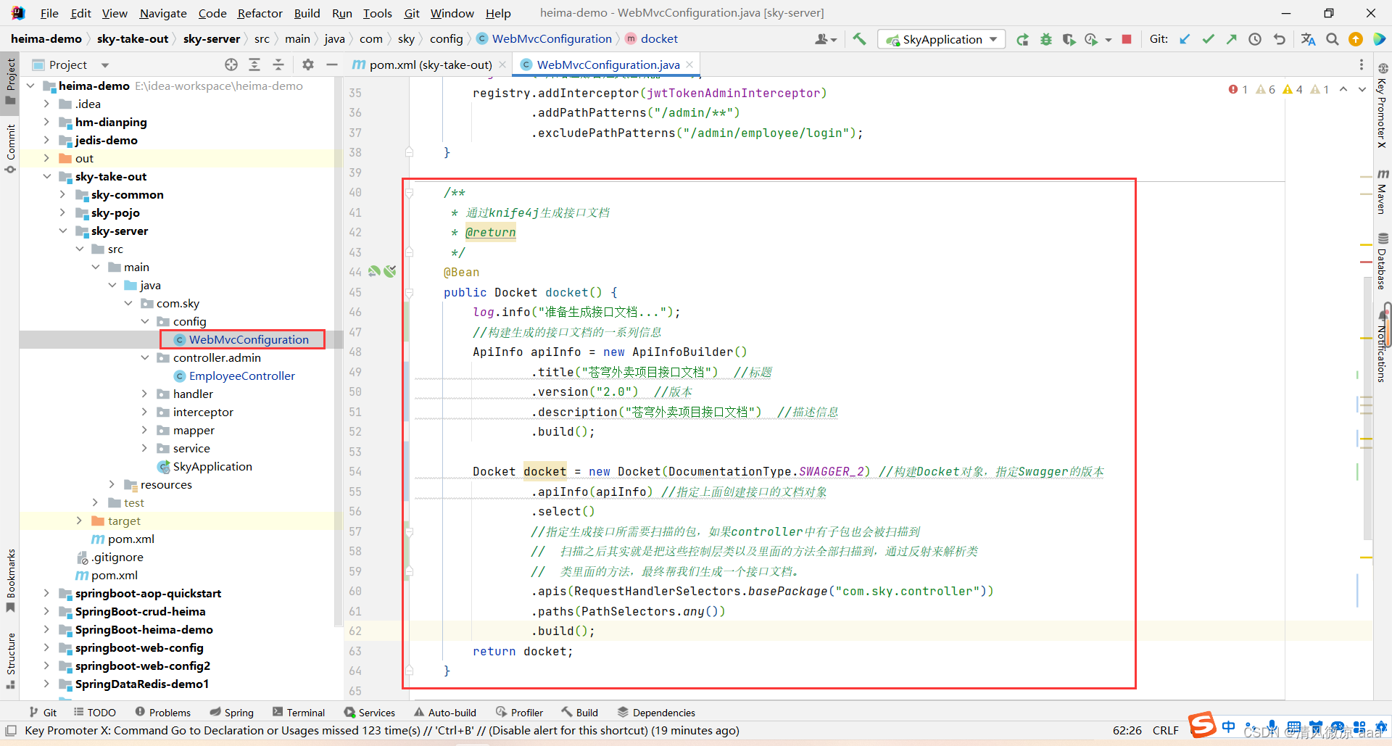Click the Build Project hammer icon
1392x746 pixels.
pos(859,39)
